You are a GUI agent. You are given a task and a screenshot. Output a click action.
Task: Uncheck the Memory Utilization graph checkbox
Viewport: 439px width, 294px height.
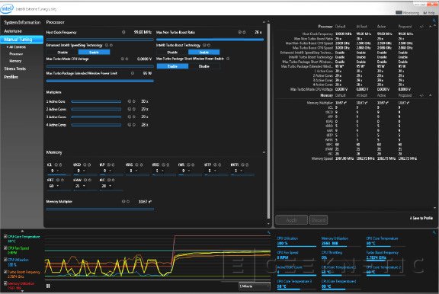(x=5, y=283)
